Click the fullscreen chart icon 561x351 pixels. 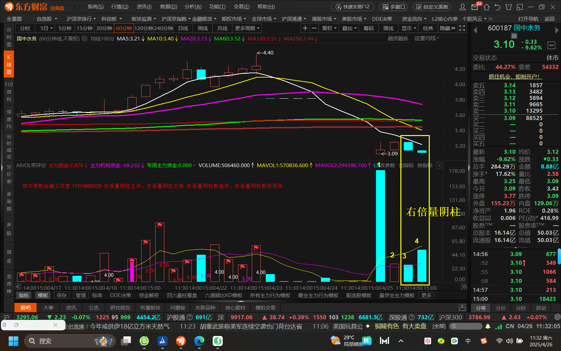coord(462,28)
